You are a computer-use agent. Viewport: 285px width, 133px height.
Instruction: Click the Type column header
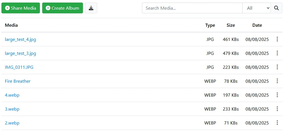[x=210, y=25]
